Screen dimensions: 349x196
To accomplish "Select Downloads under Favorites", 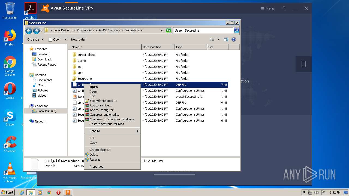I will click(x=45, y=59).
